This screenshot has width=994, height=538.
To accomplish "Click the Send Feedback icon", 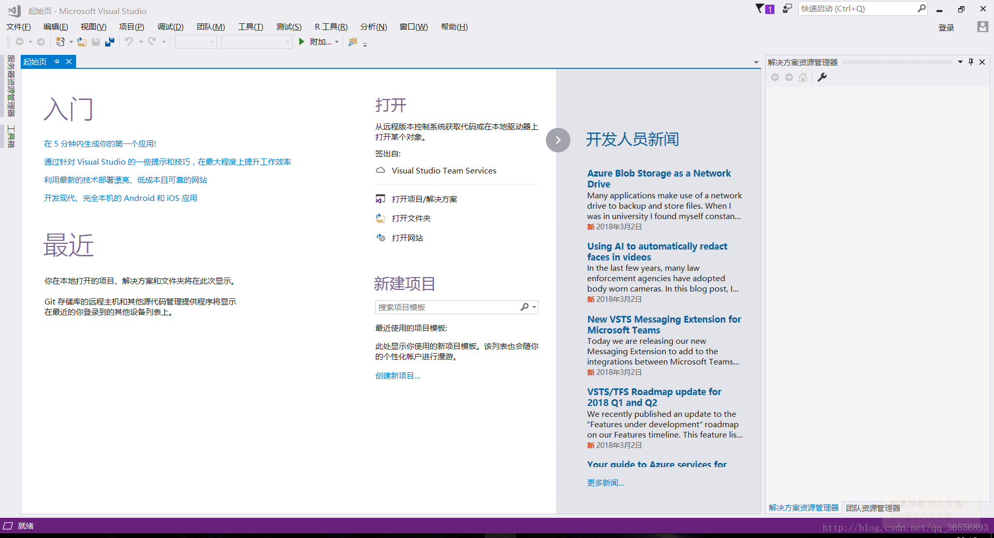I will pos(787,9).
